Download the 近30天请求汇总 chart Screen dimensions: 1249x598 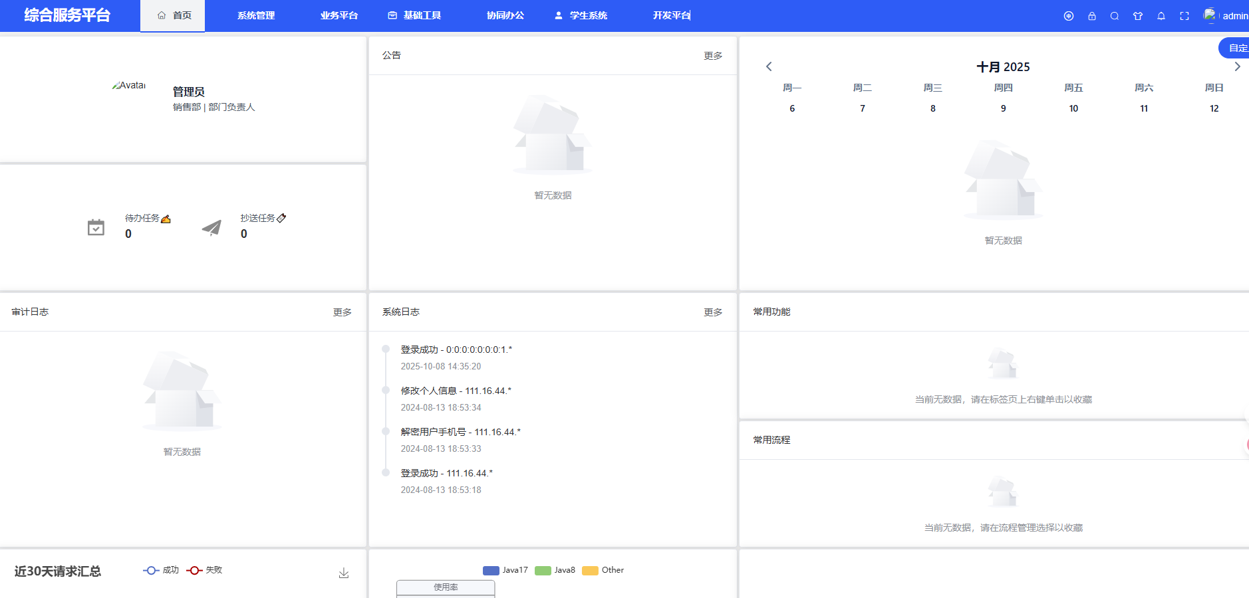pos(344,573)
